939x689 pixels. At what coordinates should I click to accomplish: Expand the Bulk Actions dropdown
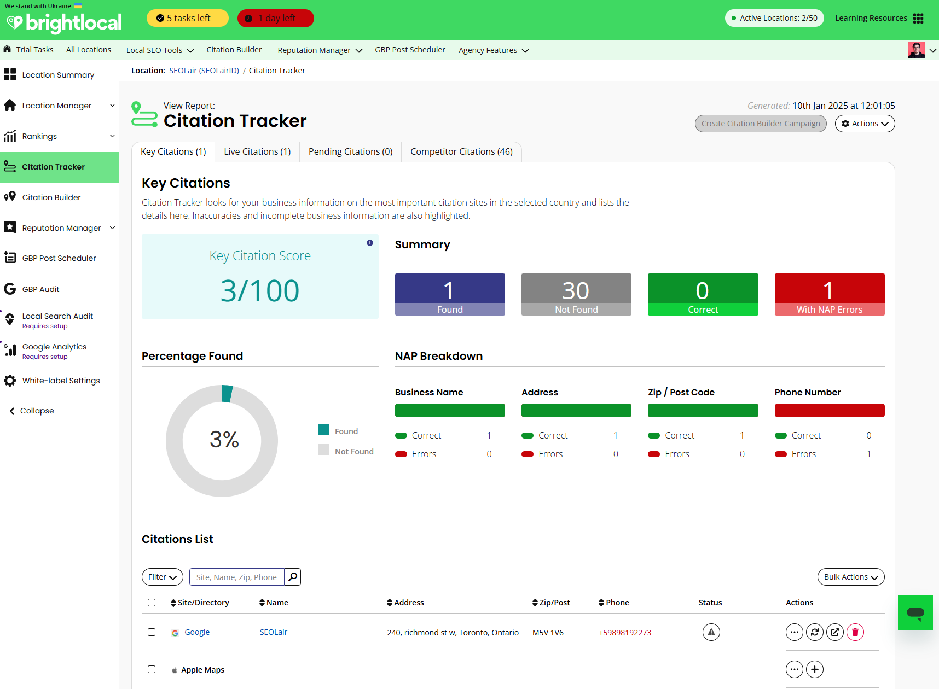pos(850,577)
